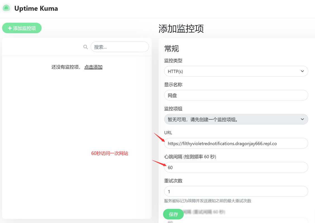Click the 监控项组 label
315x223 pixels.
(173, 109)
